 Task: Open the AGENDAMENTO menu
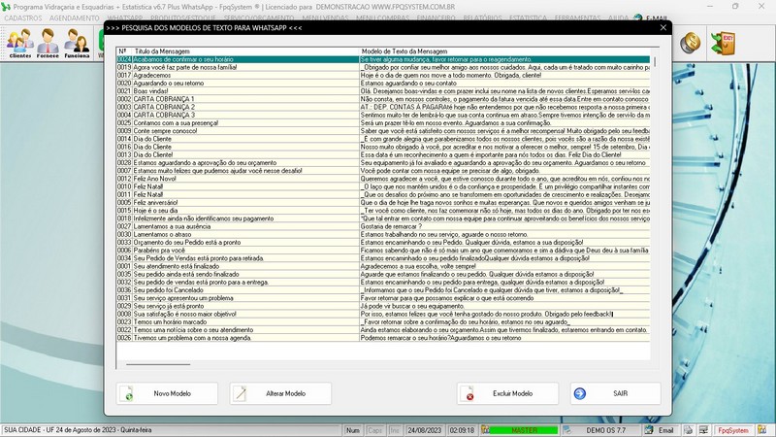coord(75,18)
